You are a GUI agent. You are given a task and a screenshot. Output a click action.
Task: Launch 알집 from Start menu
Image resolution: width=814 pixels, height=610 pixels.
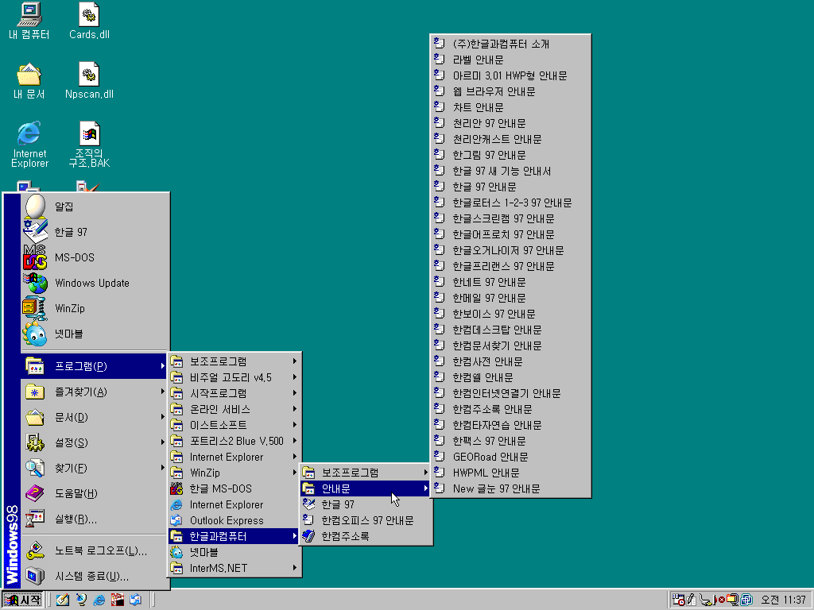coord(95,207)
